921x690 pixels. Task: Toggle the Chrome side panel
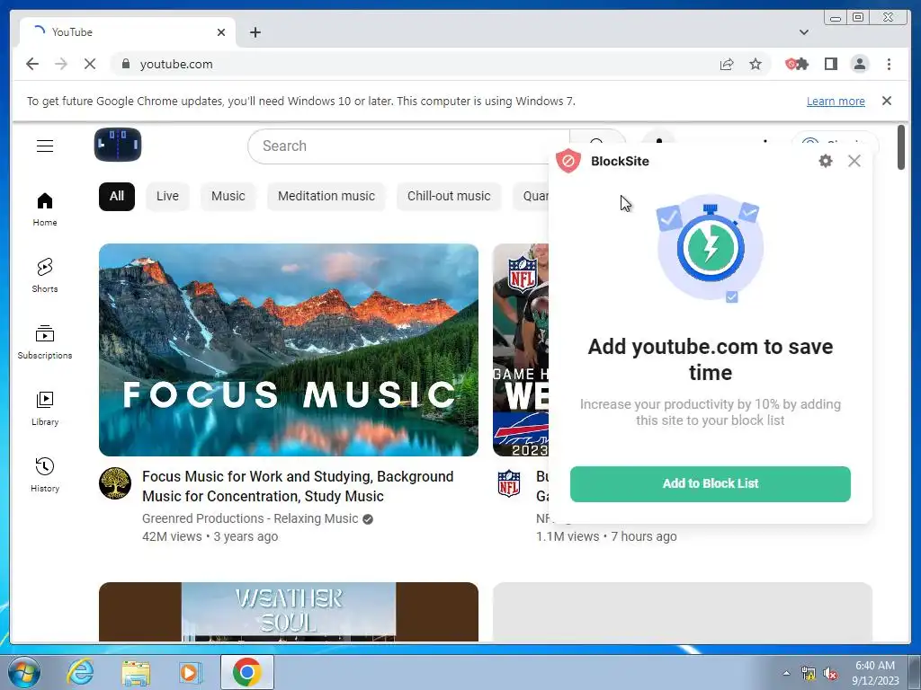(830, 64)
